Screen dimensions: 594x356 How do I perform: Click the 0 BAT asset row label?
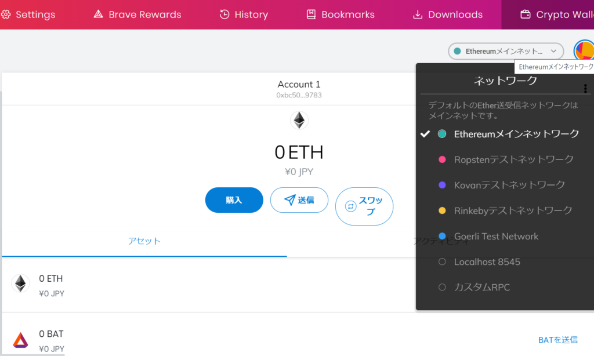(x=51, y=333)
